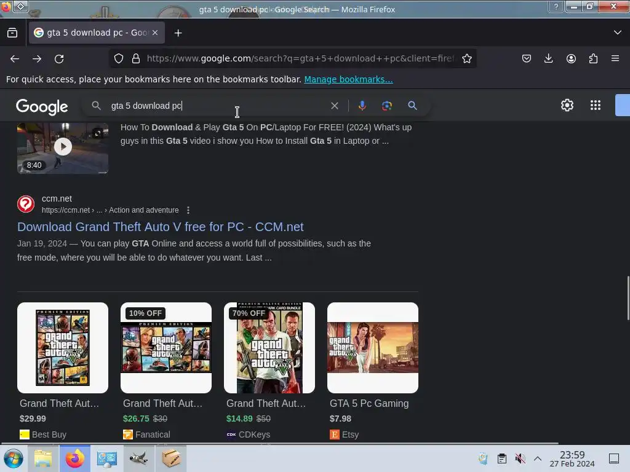
Task: Open Firefox View recent browsing
Action: point(12,33)
